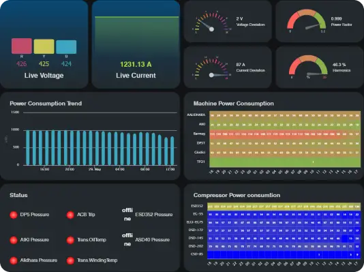
Task: Click the ESD352 row label in compressor heatmap
Action: (x=197, y=206)
